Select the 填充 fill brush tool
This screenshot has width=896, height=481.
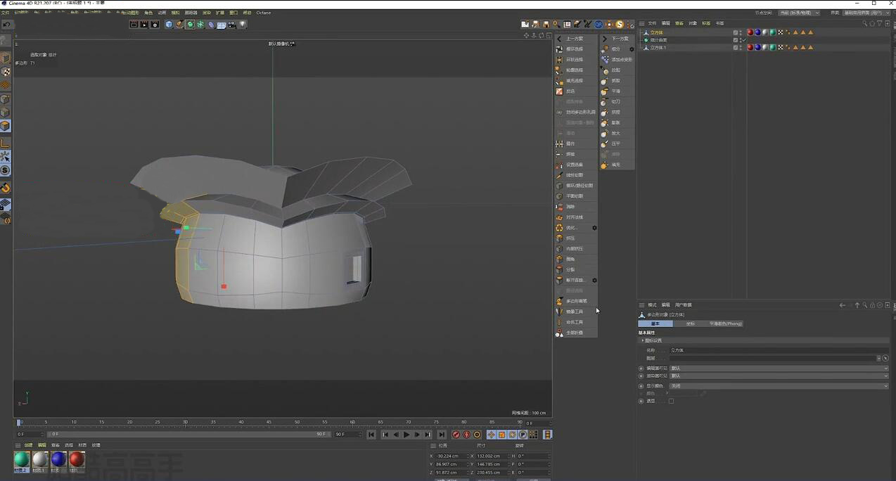tap(616, 165)
